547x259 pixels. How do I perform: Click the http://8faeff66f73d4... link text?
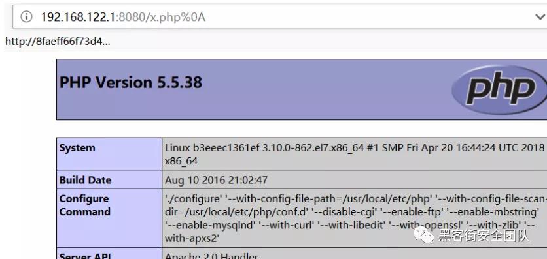point(58,42)
